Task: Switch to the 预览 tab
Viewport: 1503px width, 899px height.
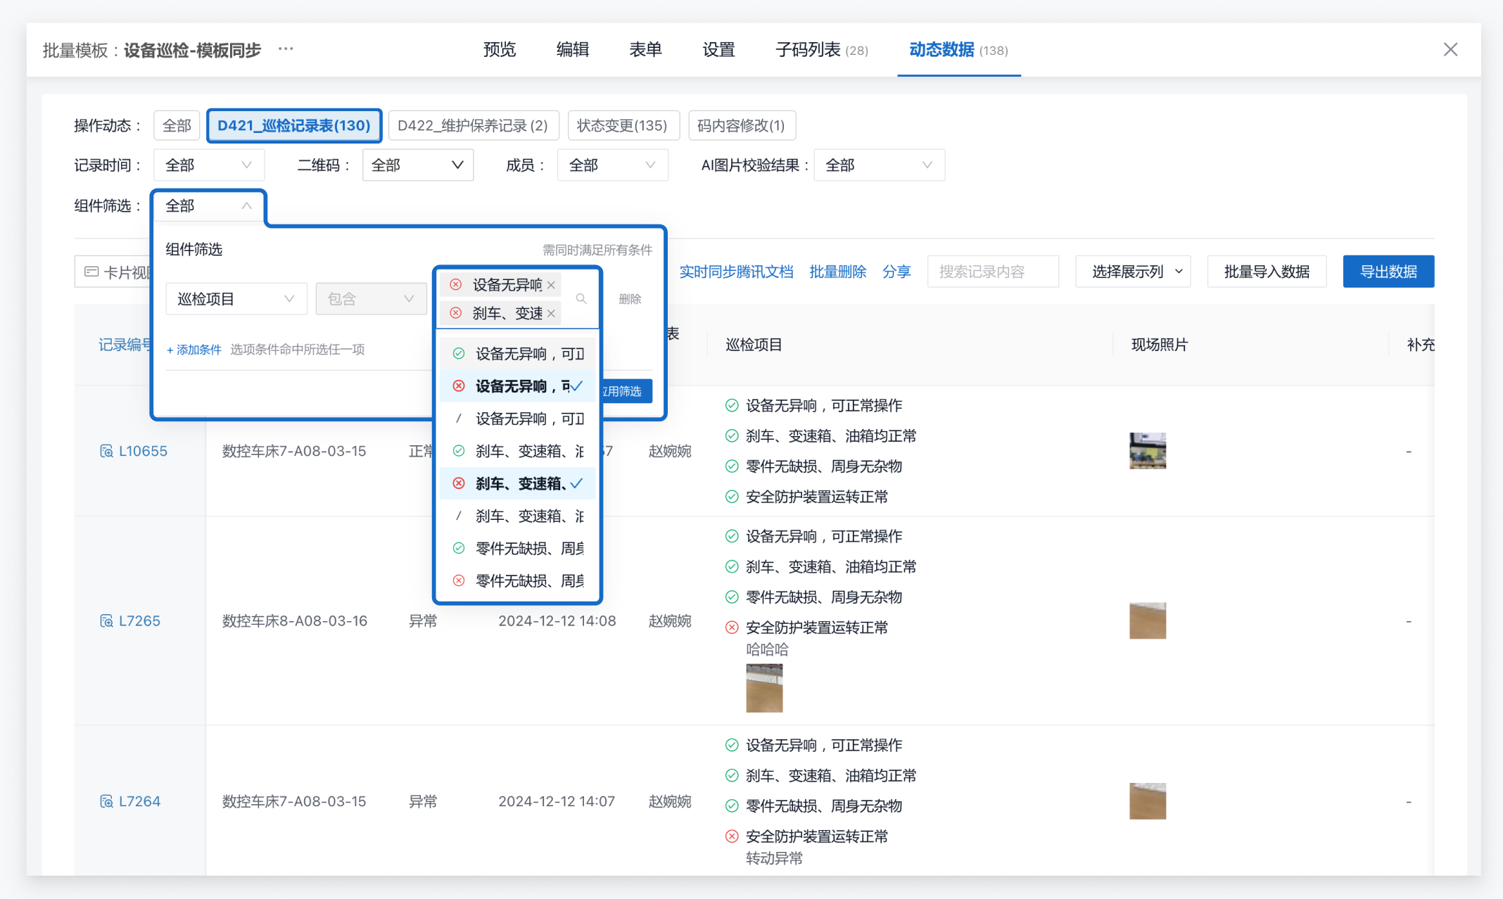Action: [500, 50]
